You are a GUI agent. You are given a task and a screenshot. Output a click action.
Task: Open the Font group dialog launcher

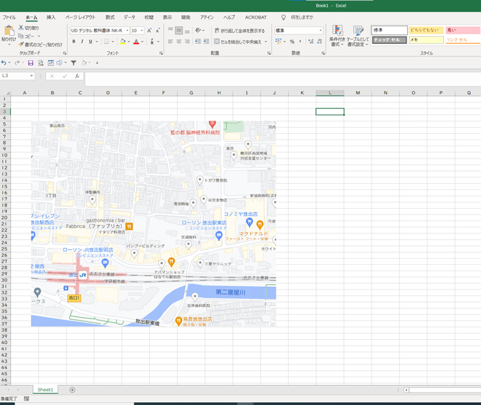(161, 54)
